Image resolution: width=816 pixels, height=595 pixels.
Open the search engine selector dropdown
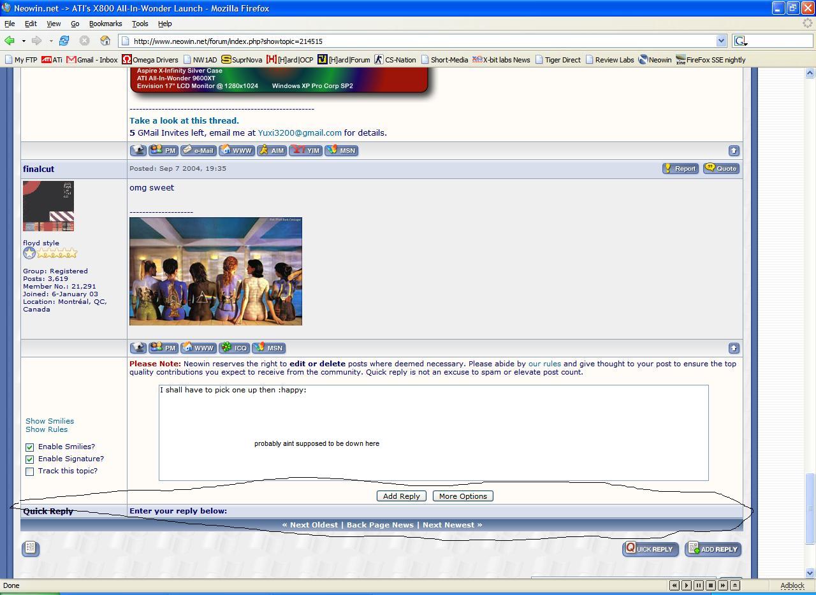pos(741,41)
